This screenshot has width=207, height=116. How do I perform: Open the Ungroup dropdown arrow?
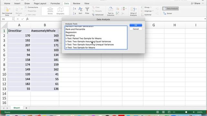click(153, 11)
